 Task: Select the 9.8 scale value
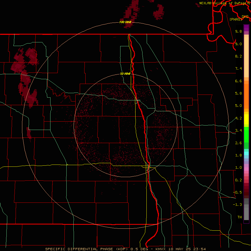[238, 31]
